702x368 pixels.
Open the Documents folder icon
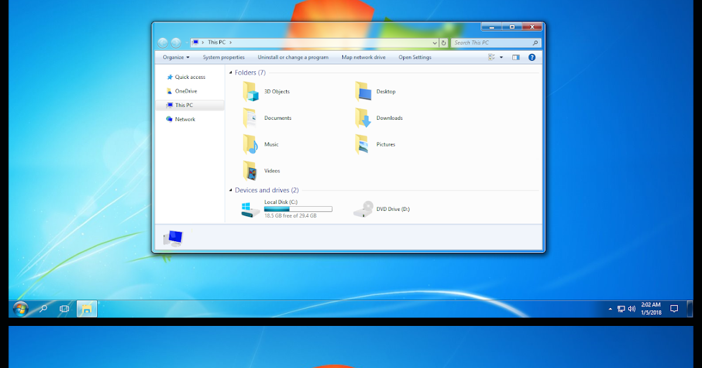pos(250,118)
